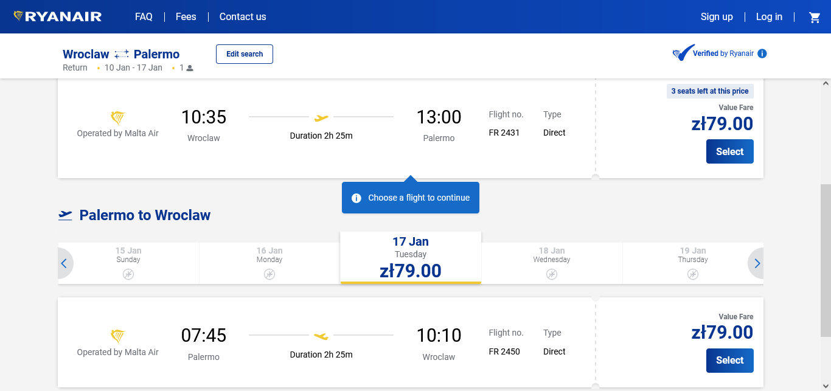Open the FAQ page

tap(144, 17)
